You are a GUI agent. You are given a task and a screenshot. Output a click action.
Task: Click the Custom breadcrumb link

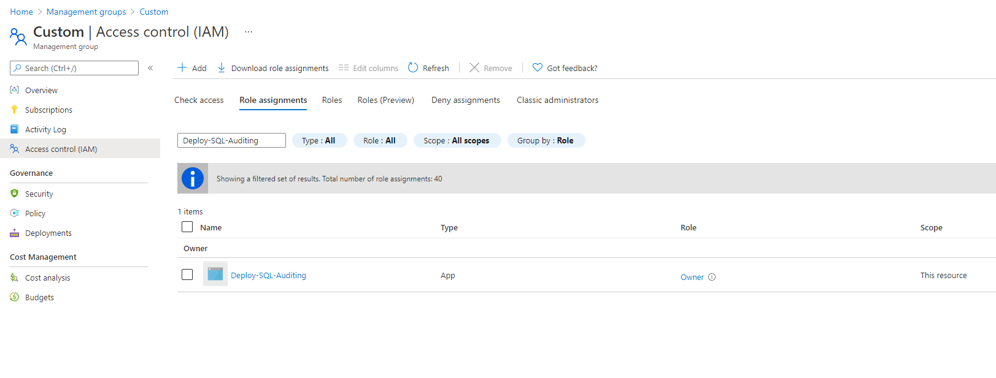point(154,12)
